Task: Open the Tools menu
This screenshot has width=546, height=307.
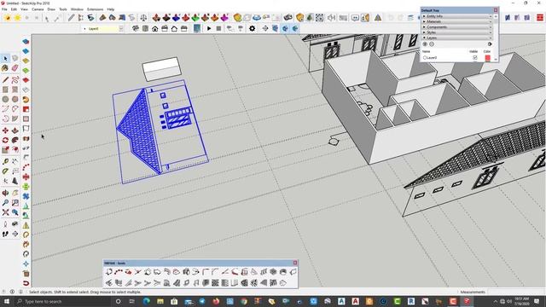Action: point(63,9)
